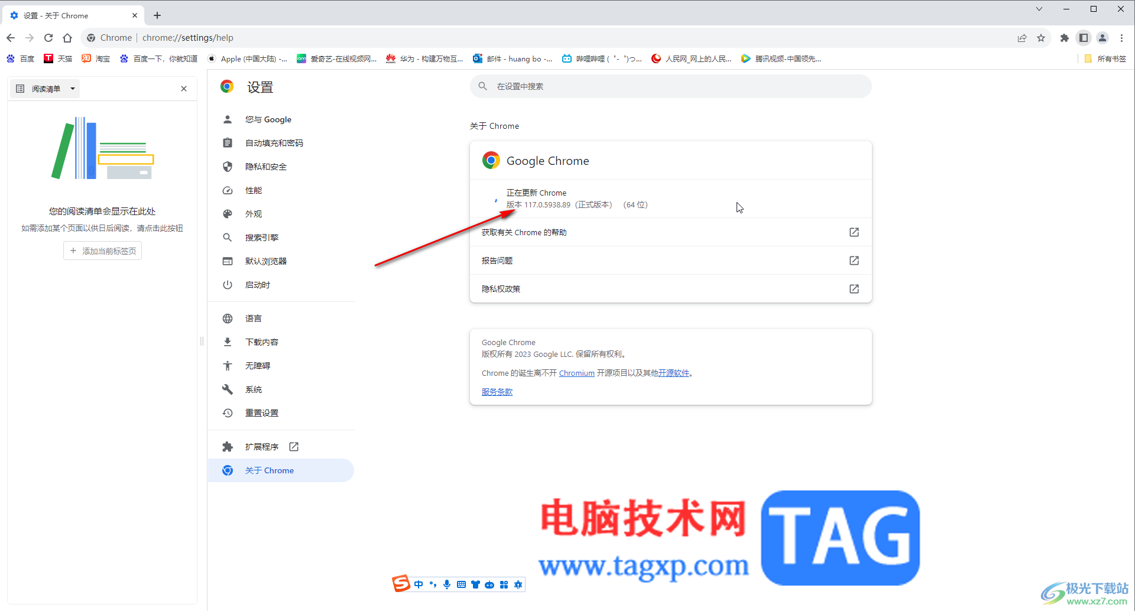The width and height of the screenshot is (1135, 611).
Task: Open the Chromium hyperlink
Action: pos(576,373)
